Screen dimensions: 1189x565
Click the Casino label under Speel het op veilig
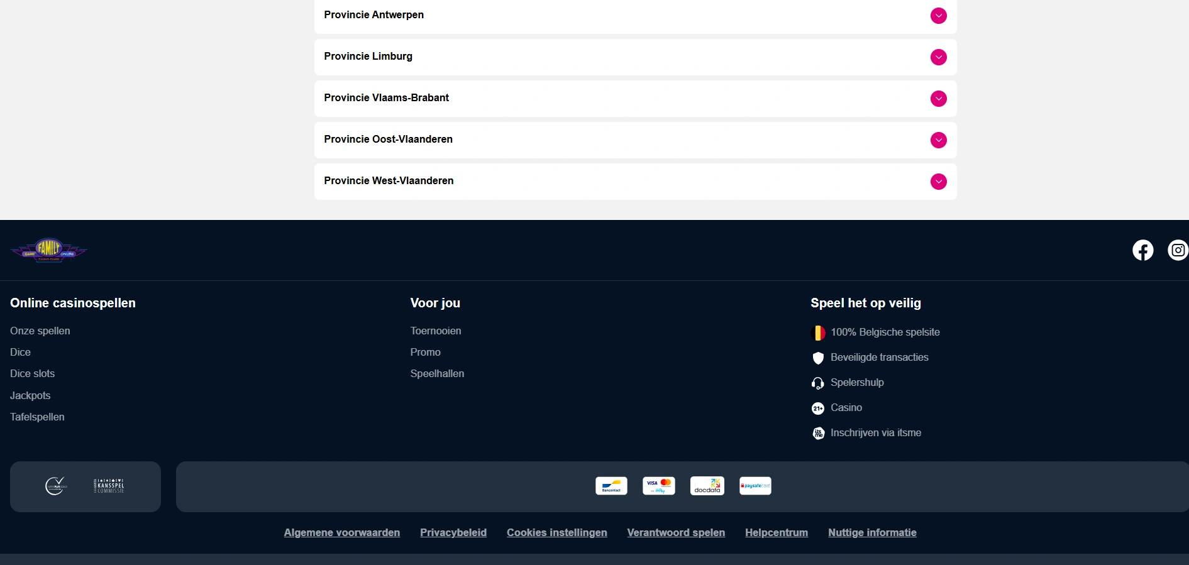coord(846,407)
